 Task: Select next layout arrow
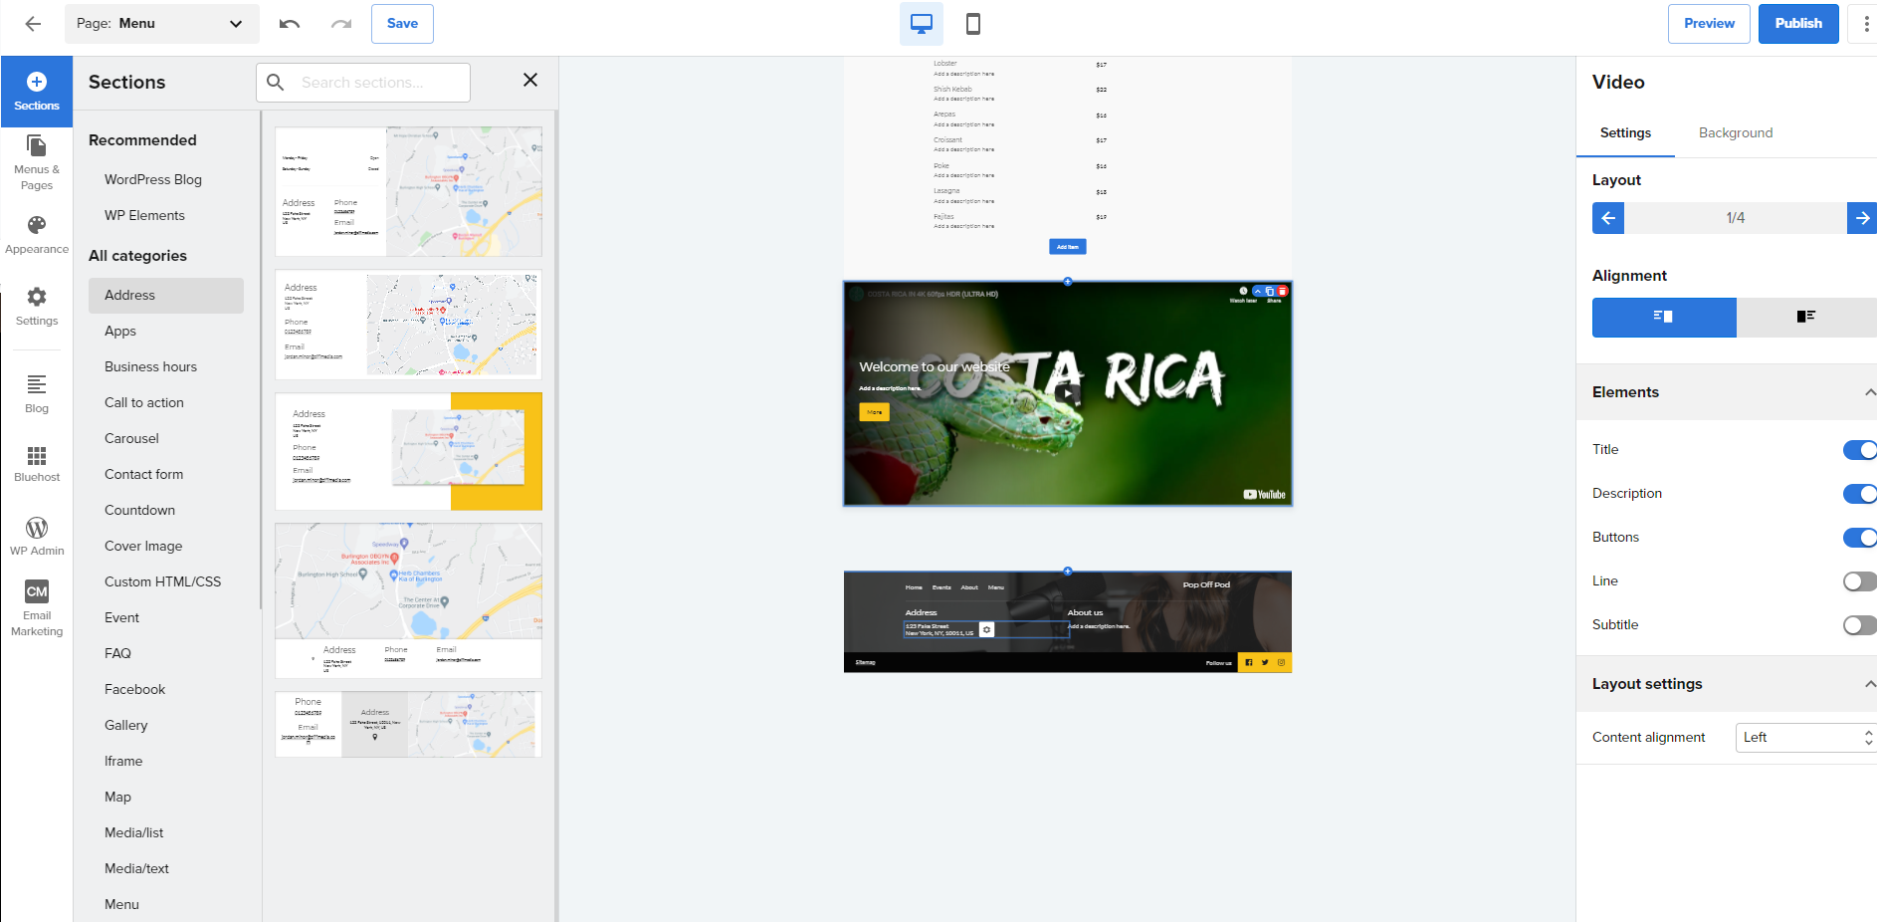[x=1861, y=218]
